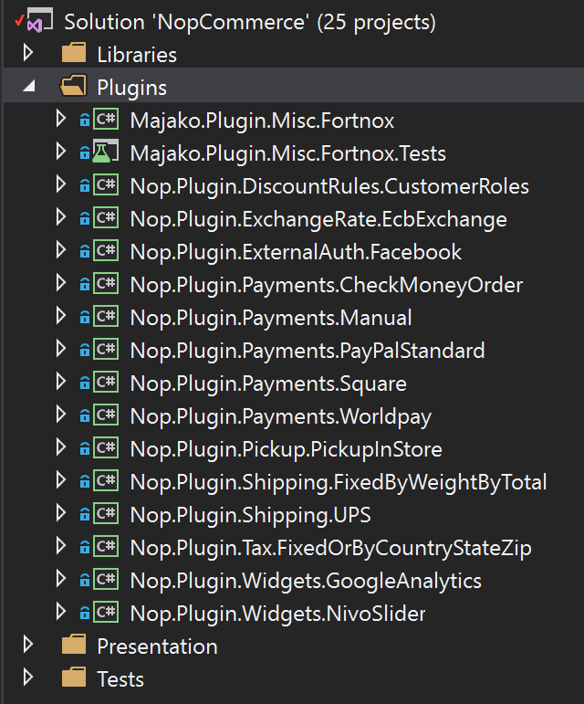Expand the Nop.Plugin.Payments.Manual project

61,317
